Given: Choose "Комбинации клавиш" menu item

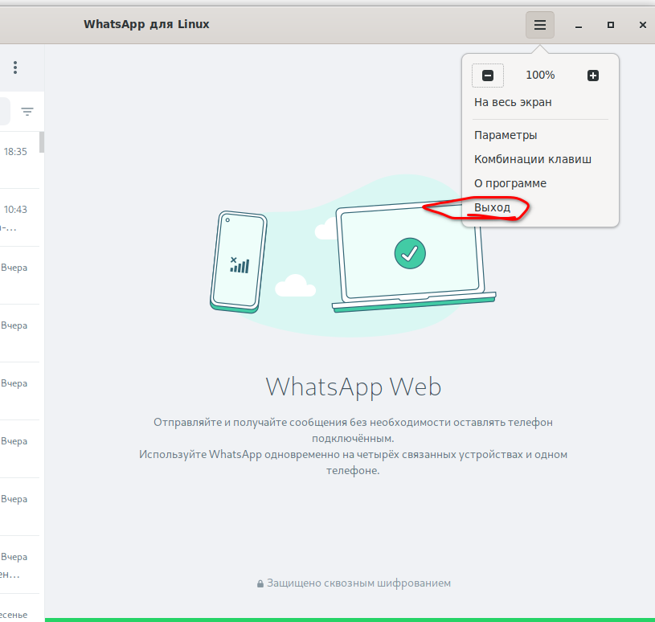Looking at the screenshot, I should pos(532,159).
